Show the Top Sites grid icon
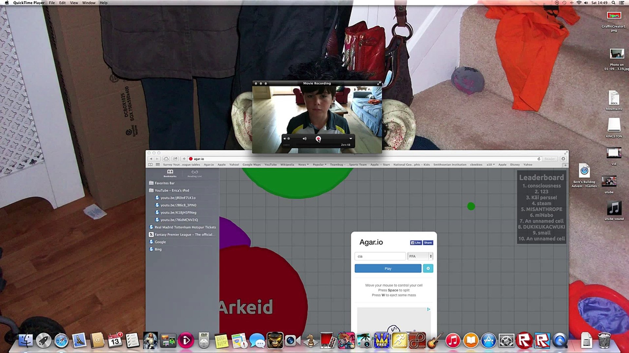The image size is (629, 353). point(158,165)
